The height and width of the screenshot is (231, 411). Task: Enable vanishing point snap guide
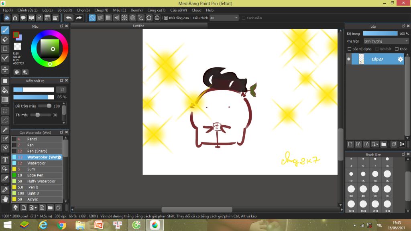click(x=116, y=18)
